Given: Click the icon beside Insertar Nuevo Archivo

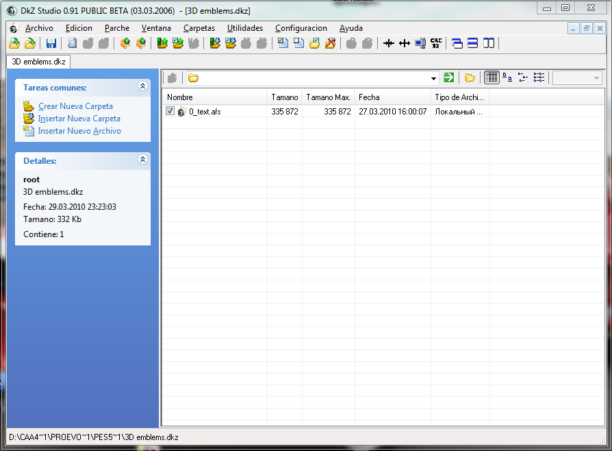Looking at the screenshot, I should click(x=29, y=130).
